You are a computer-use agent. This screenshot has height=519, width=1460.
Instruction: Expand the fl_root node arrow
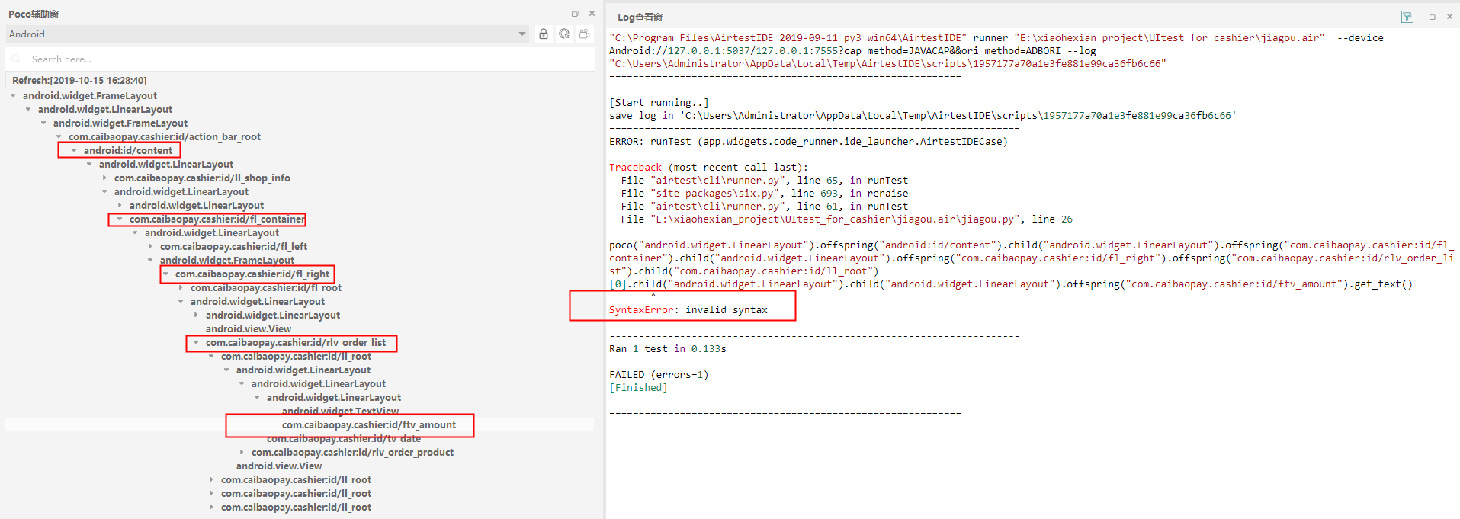[181, 287]
